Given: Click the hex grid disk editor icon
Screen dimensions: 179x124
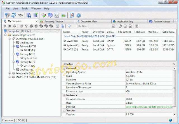Looking at the screenshot, I should coord(57,15).
